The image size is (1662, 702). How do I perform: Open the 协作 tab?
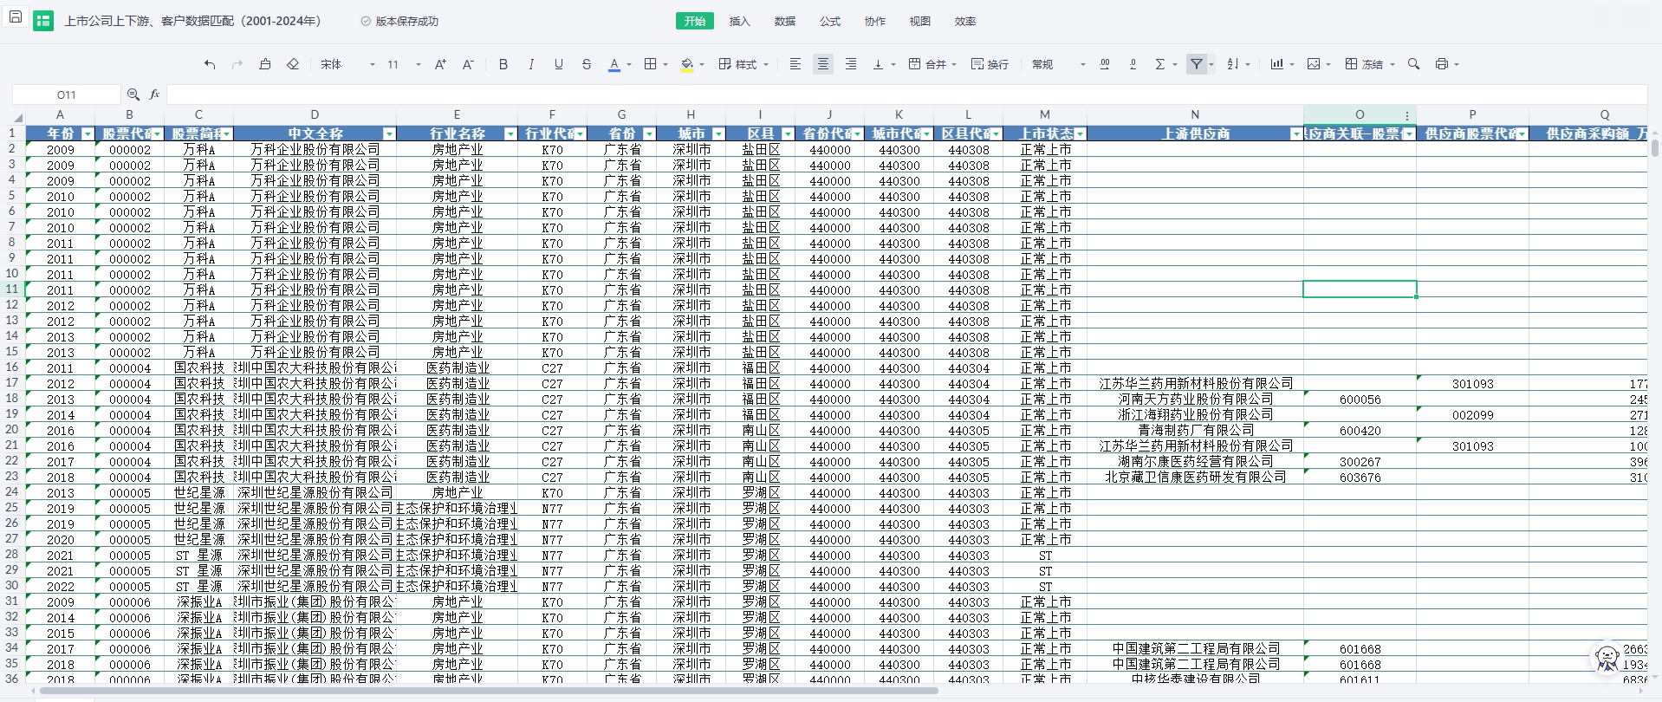pyautogui.click(x=875, y=21)
